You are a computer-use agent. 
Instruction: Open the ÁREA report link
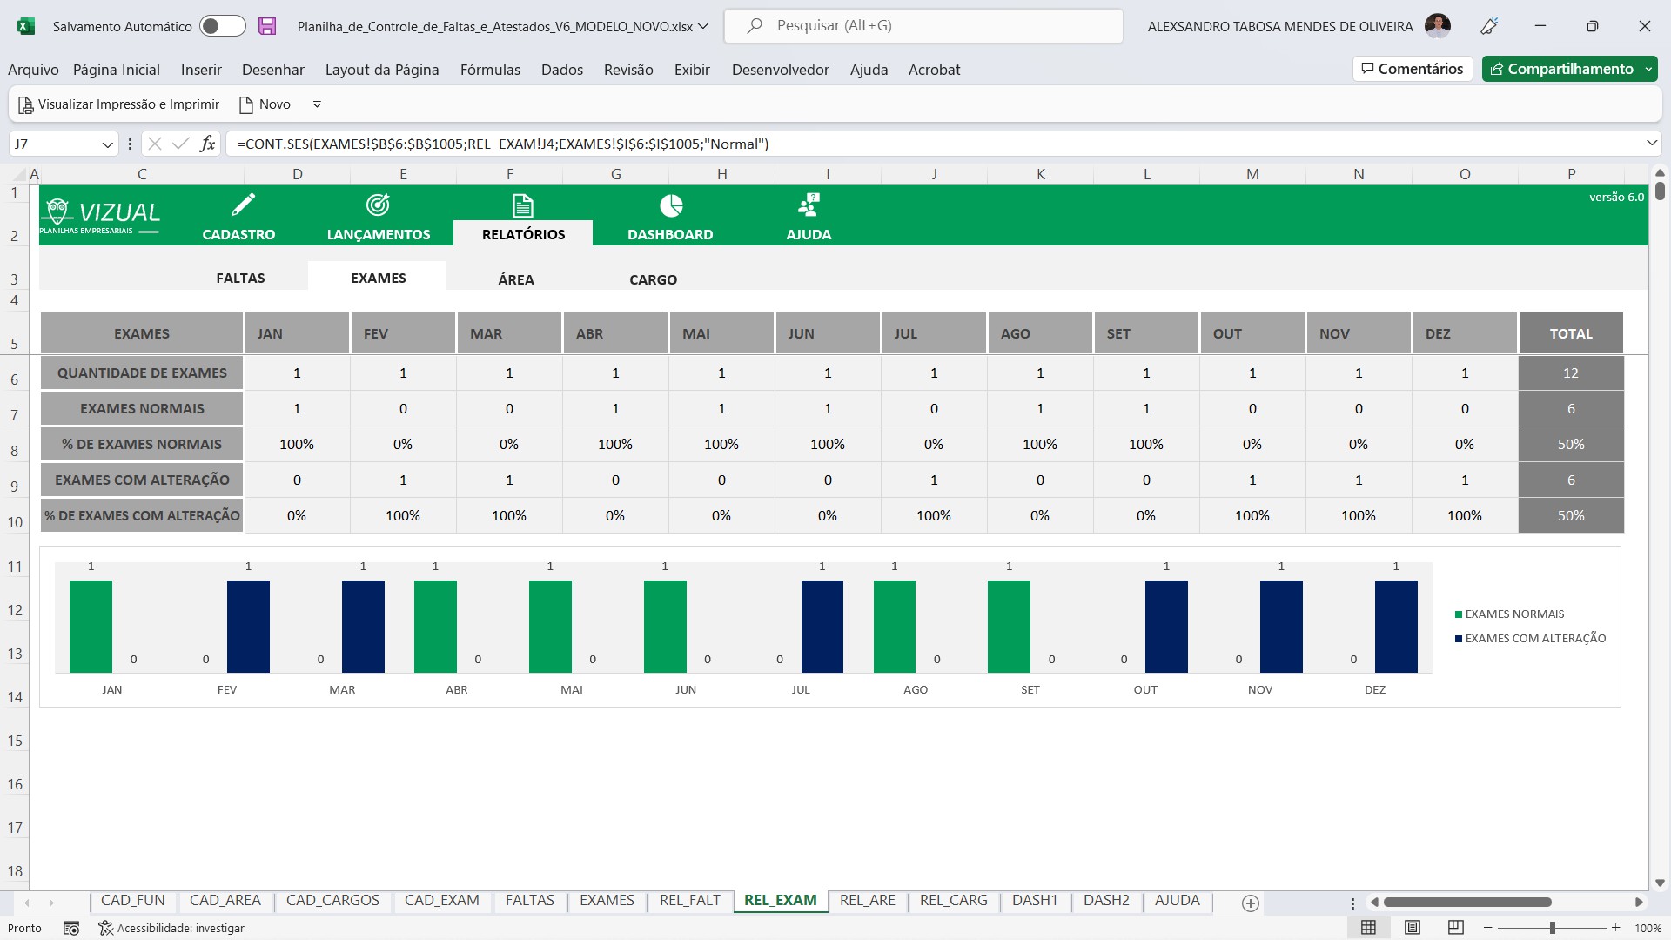tap(516, 279)
